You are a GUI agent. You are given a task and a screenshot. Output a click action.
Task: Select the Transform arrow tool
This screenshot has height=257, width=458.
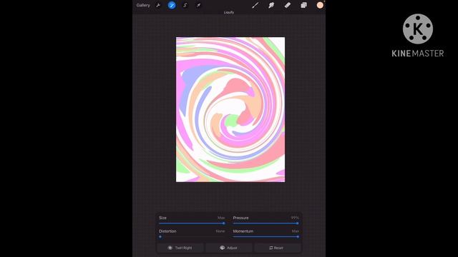coord(198,5)
